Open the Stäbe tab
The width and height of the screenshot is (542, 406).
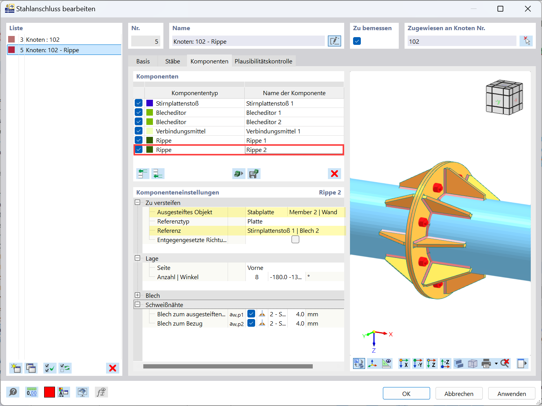[173, 61]
